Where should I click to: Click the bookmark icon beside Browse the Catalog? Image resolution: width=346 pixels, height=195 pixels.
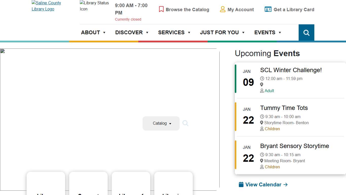[x=161, y=9]
